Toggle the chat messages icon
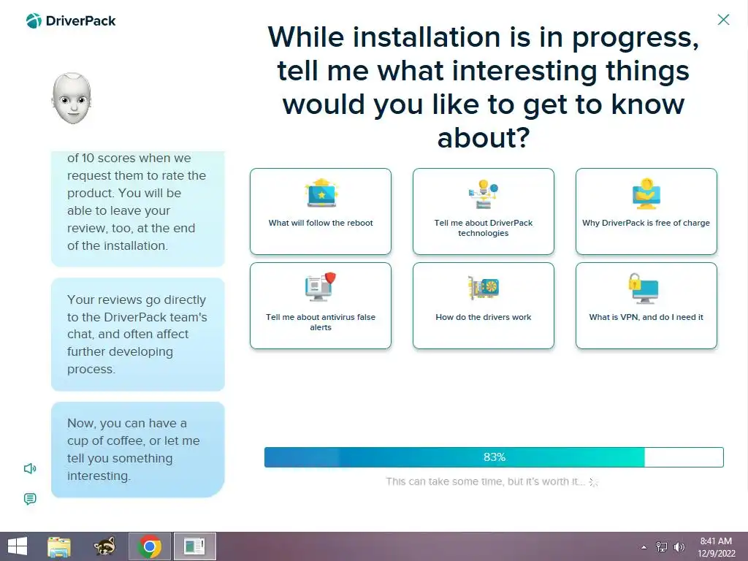 30,499
